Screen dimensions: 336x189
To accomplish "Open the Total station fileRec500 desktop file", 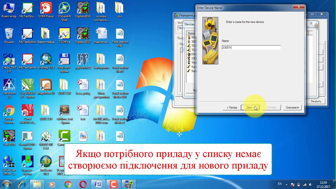I will point(120,89).
